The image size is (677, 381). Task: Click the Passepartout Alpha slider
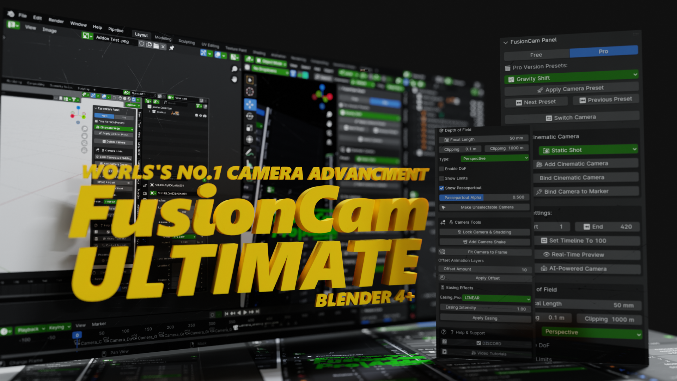[x=484, y=197]
